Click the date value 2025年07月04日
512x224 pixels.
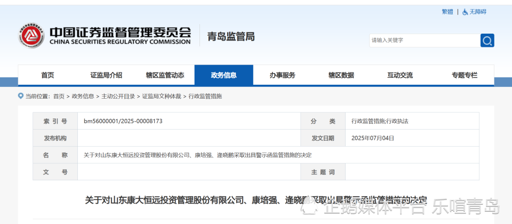tap(373, 138)
